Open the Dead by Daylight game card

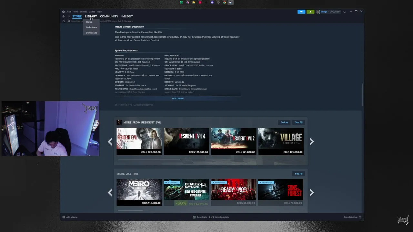tap(186, 192)
